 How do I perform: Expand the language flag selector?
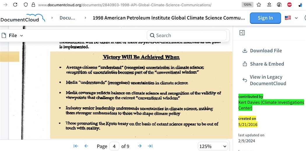coord(291,18)
